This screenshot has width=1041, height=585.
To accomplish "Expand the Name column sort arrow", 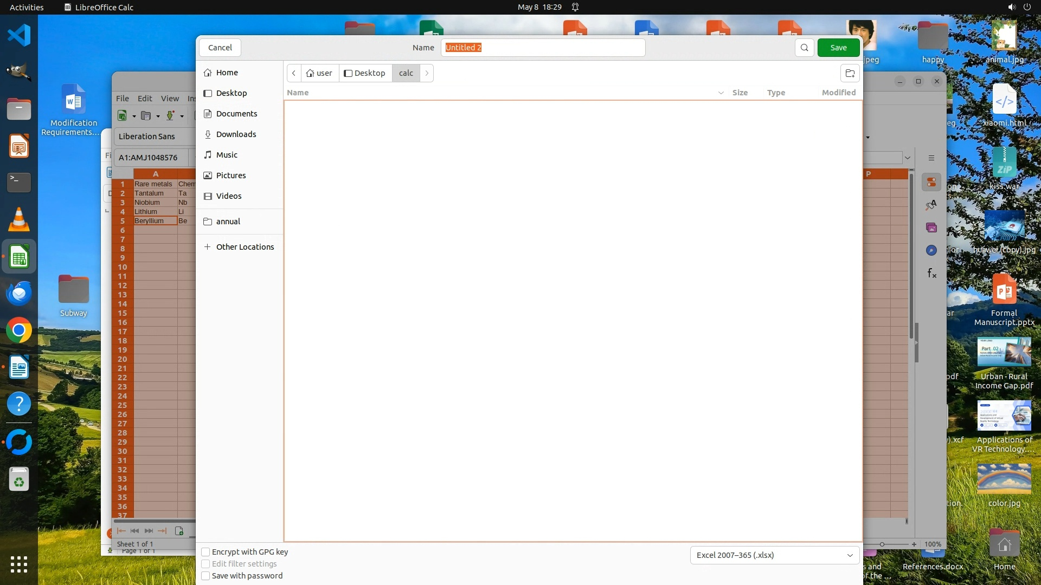I will tap(721, 93).
